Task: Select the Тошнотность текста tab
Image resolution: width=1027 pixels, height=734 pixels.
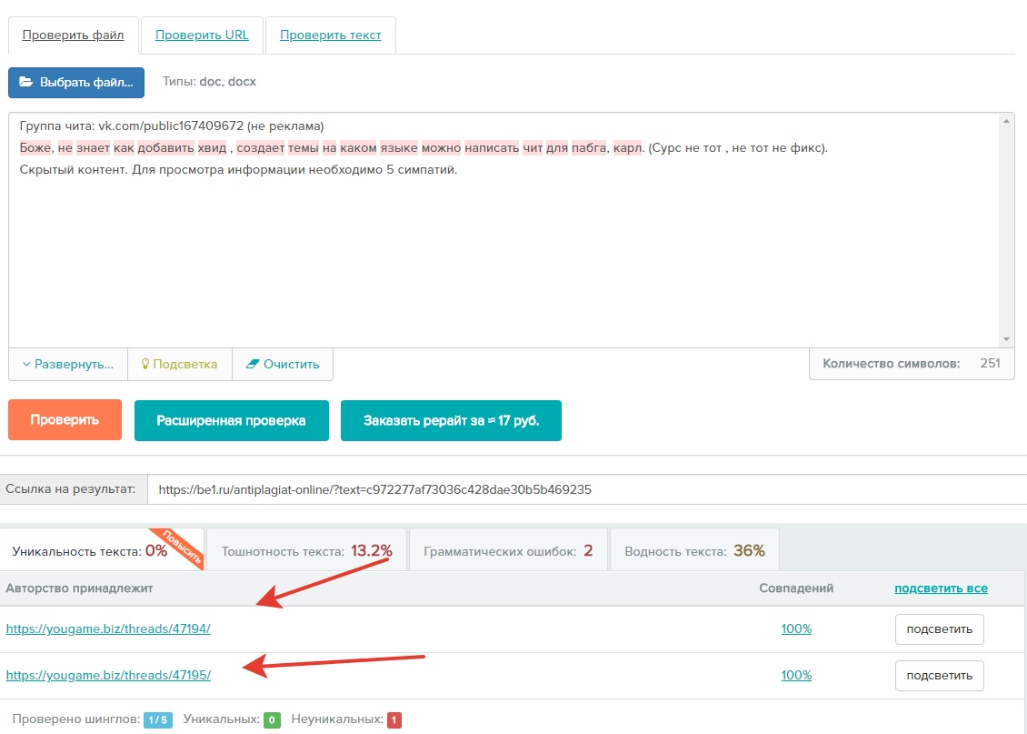Action: [306, 550]
